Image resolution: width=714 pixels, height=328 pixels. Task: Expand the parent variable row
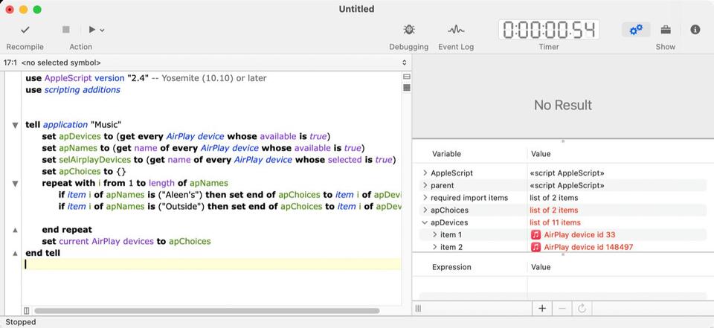pyautogui.click(x=425, y=185)
